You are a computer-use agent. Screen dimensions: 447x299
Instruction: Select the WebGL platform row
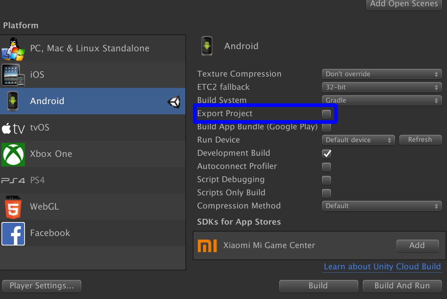93,207
